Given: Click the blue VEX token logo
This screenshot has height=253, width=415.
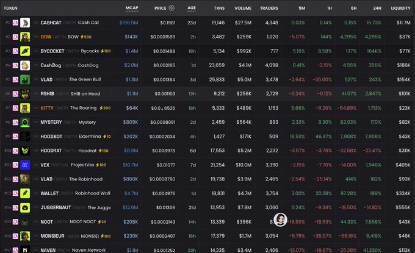Looking at the screenshot, I should point(25,165).
